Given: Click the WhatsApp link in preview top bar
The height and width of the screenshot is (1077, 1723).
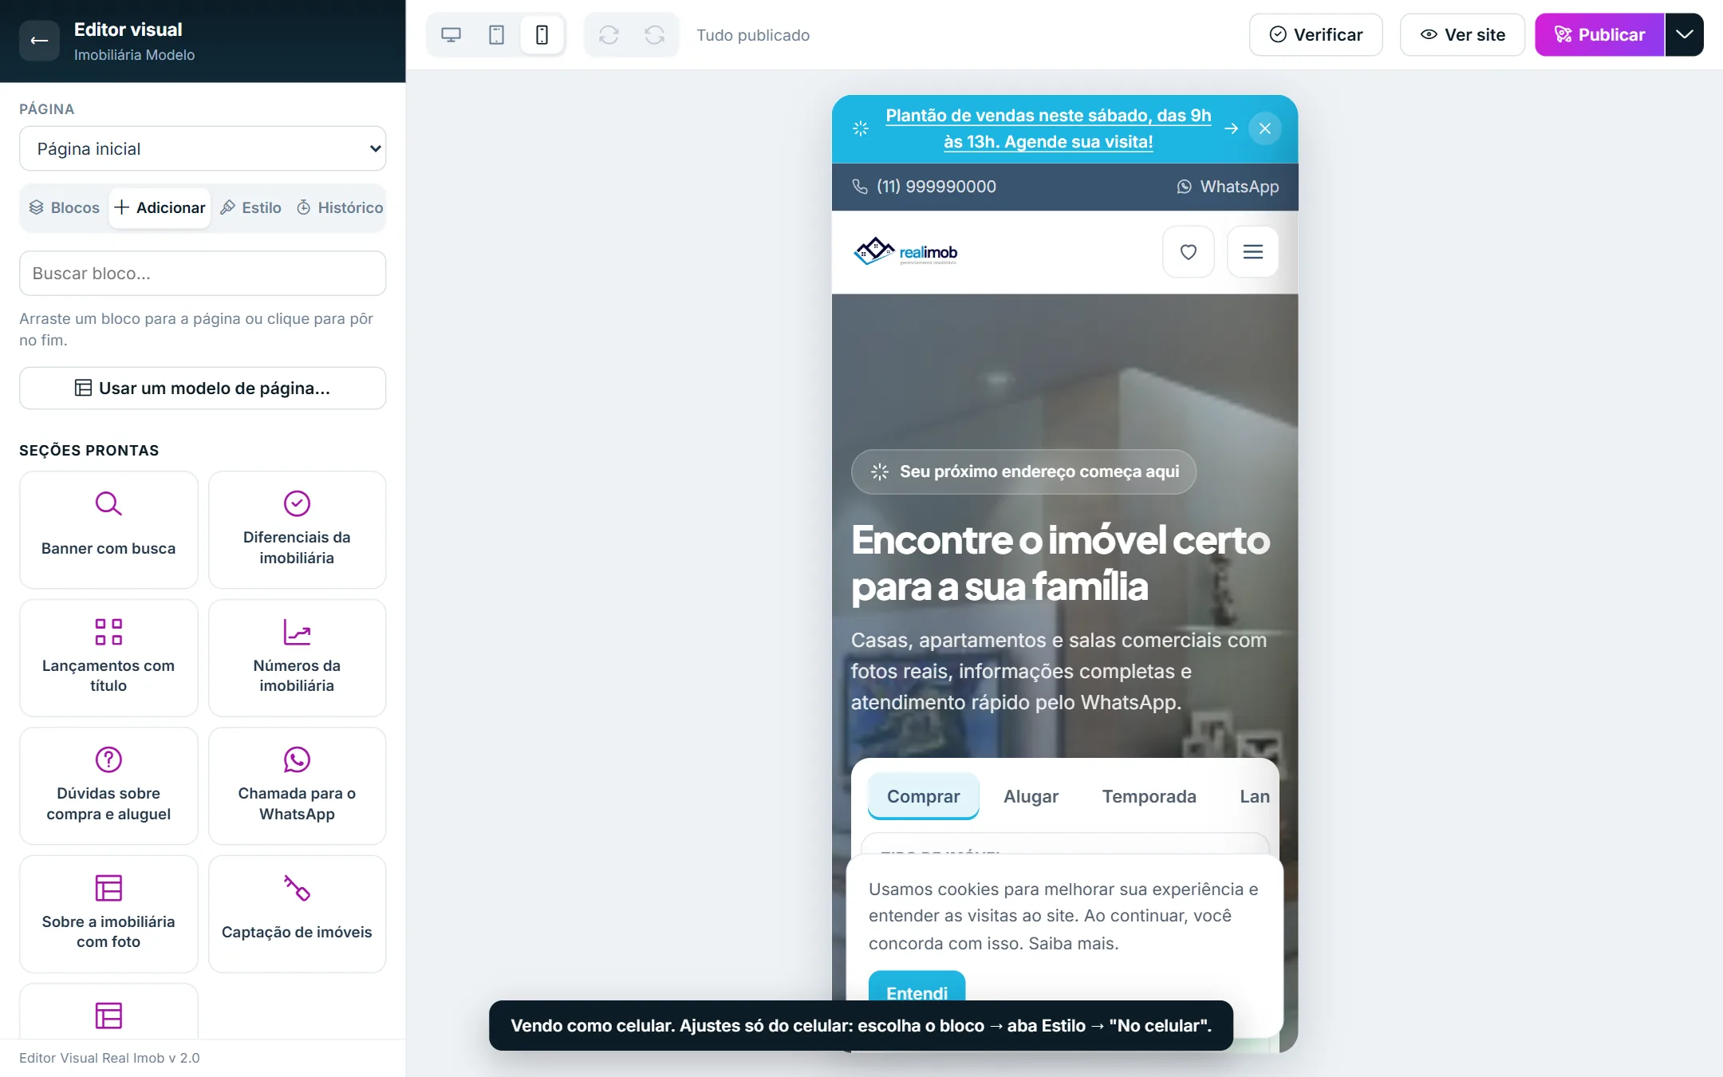Looking at the screenshot, I should click(1228, 187).
